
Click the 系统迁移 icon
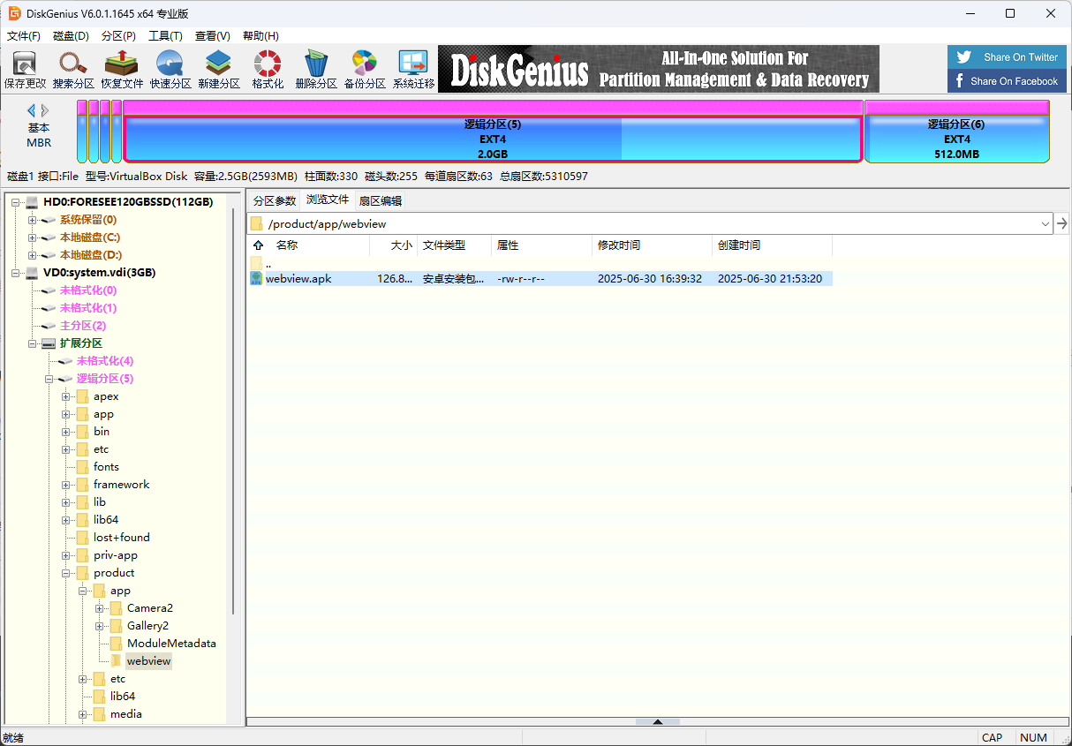[x=411, y=68]
